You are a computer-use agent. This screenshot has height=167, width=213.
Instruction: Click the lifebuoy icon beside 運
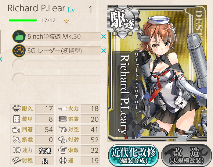tap(63, 160)
